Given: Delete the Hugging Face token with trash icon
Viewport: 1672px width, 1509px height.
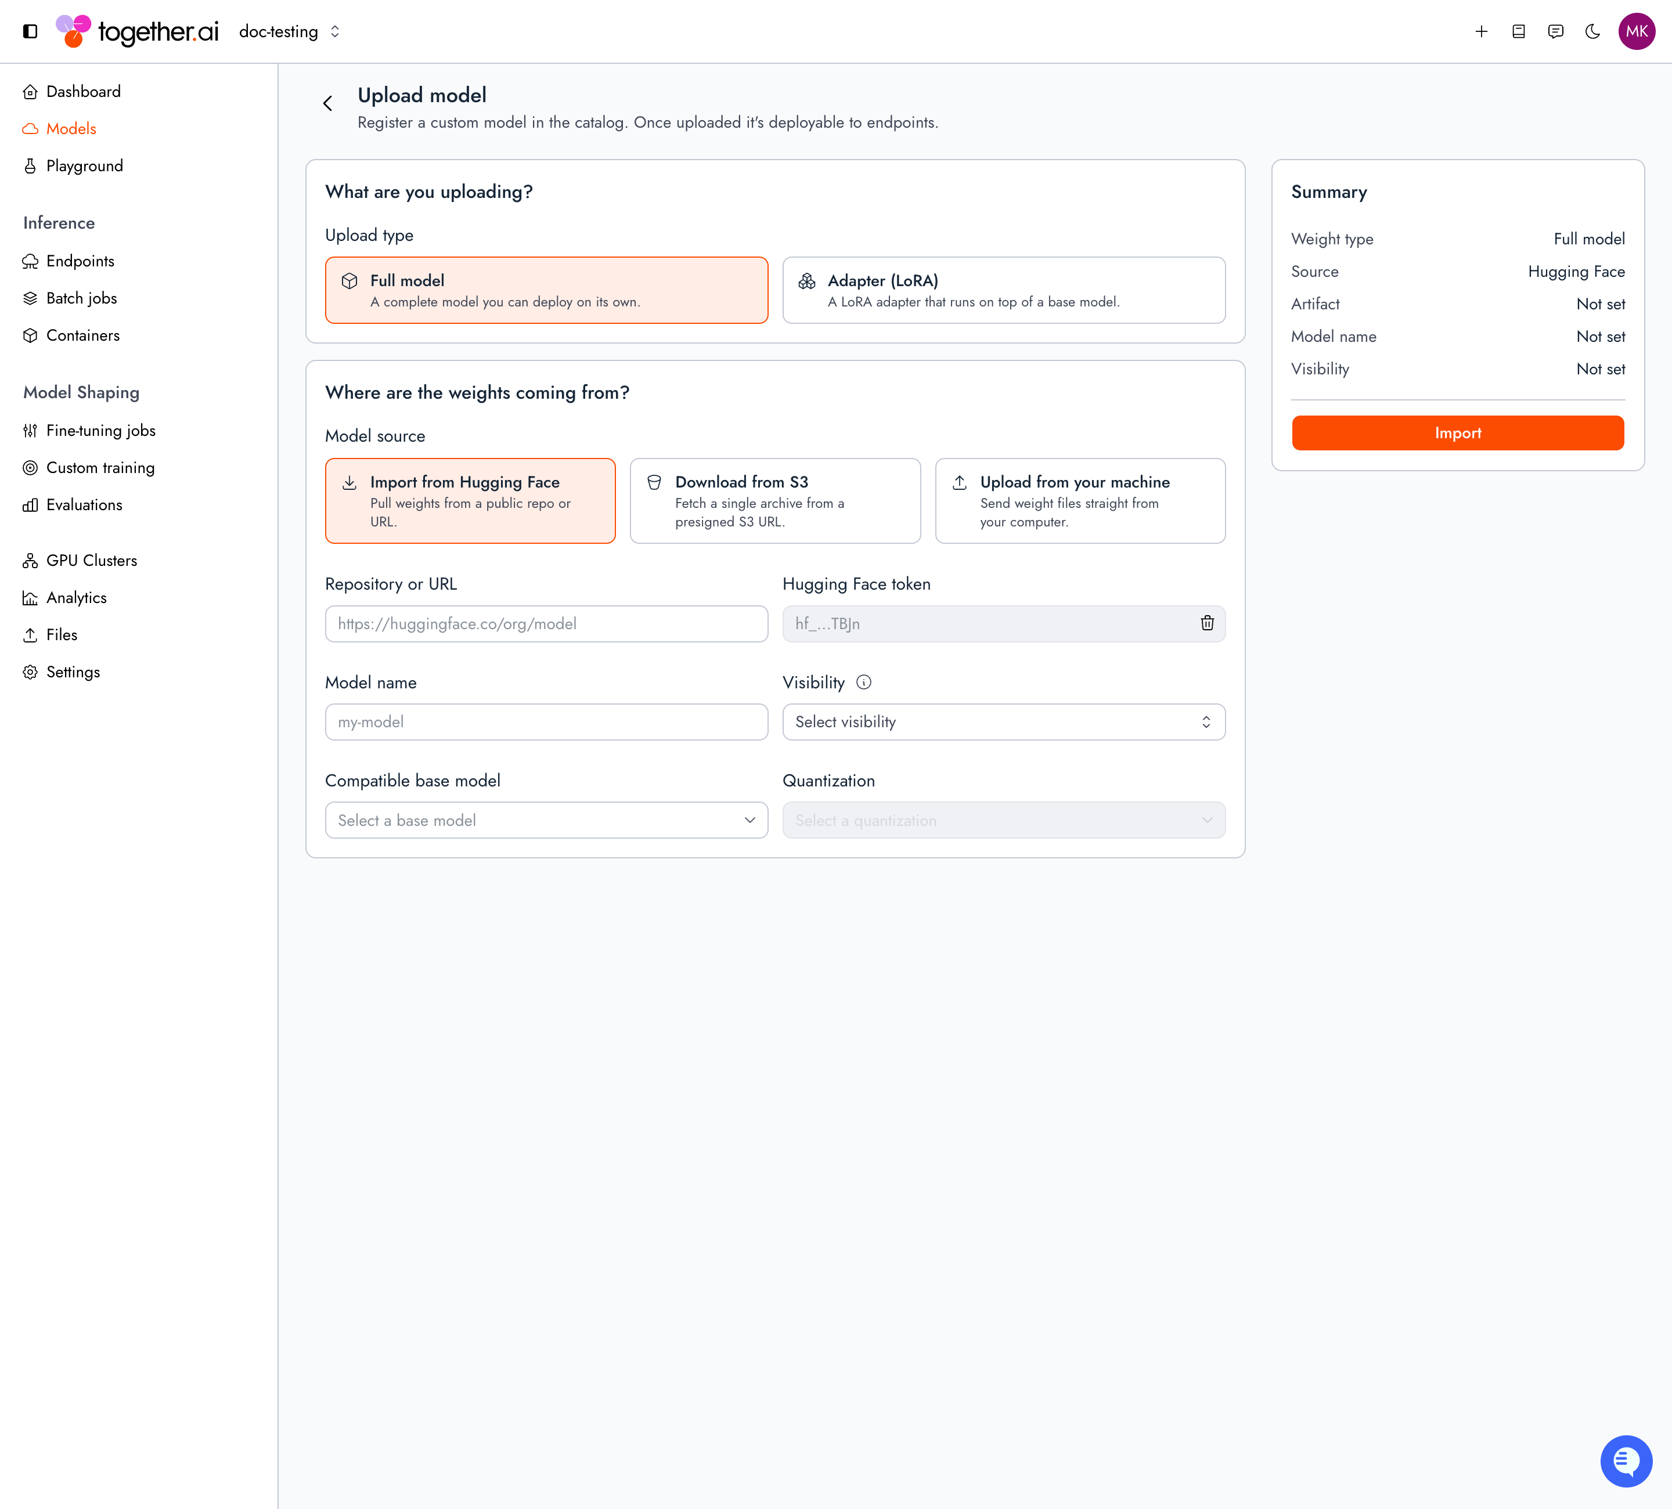Looking at the screenshot, I should coord(1207,623).
